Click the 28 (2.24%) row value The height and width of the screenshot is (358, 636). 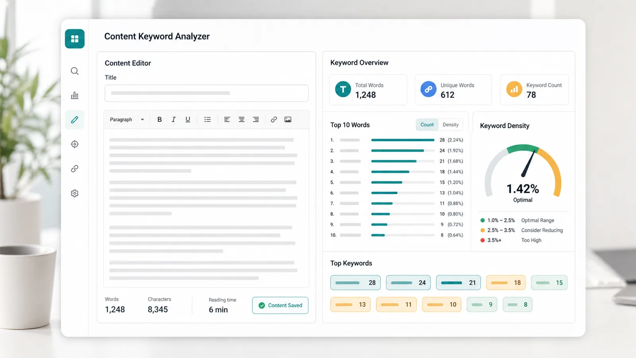(451, 140)
